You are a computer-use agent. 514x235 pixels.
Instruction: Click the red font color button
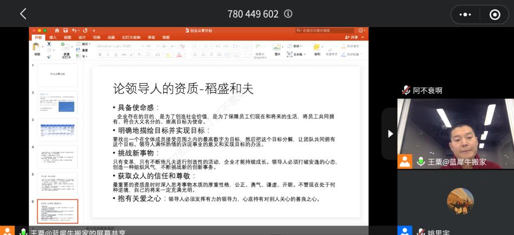click(180, 54)
